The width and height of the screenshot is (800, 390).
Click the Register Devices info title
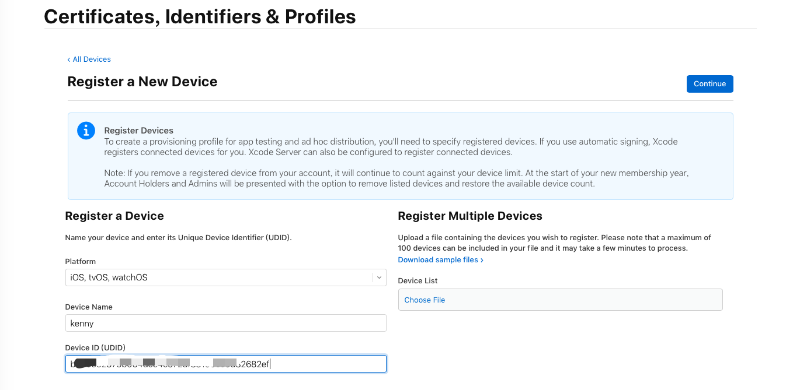pos(139,131)
